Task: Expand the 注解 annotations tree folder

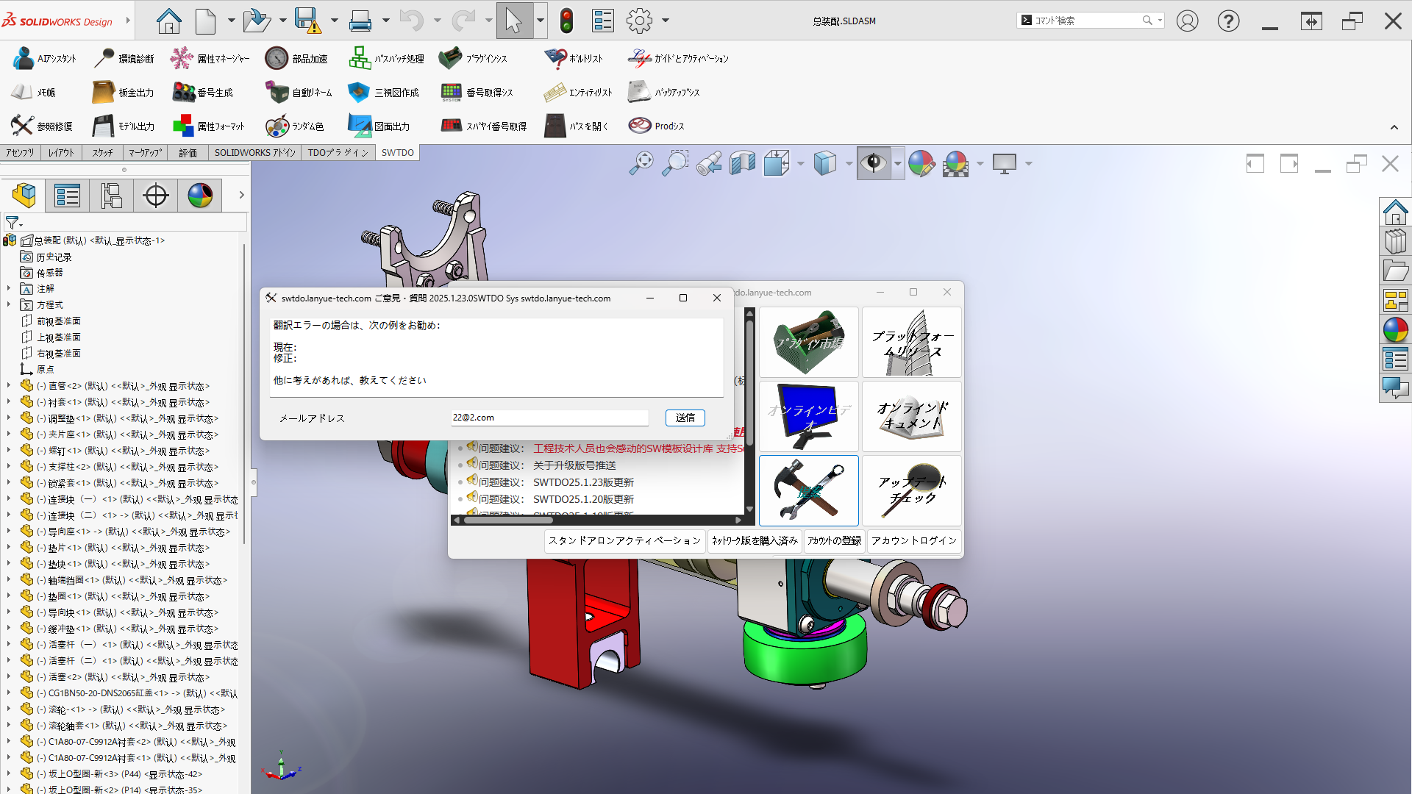Action: click(9, 289)
